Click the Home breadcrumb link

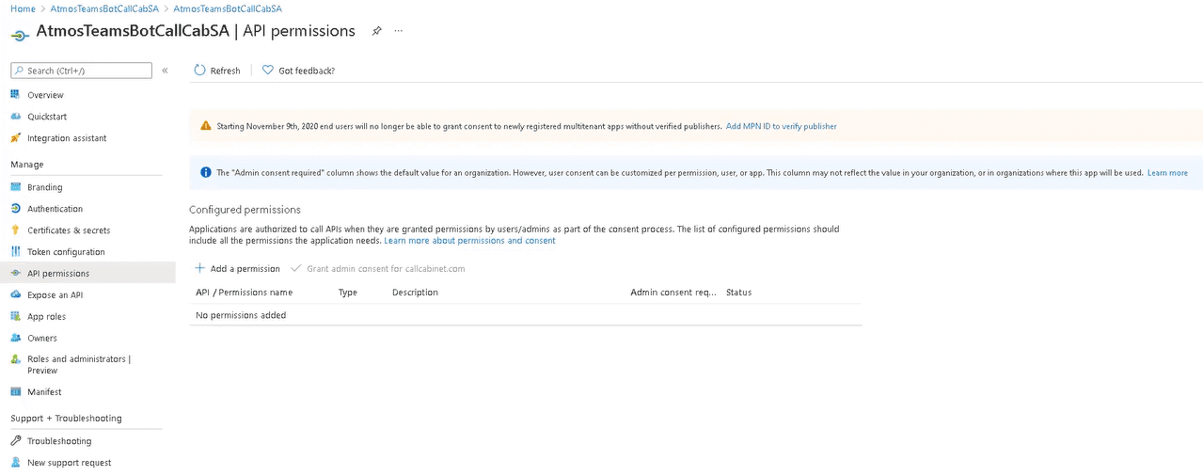(x=23, y=8)
